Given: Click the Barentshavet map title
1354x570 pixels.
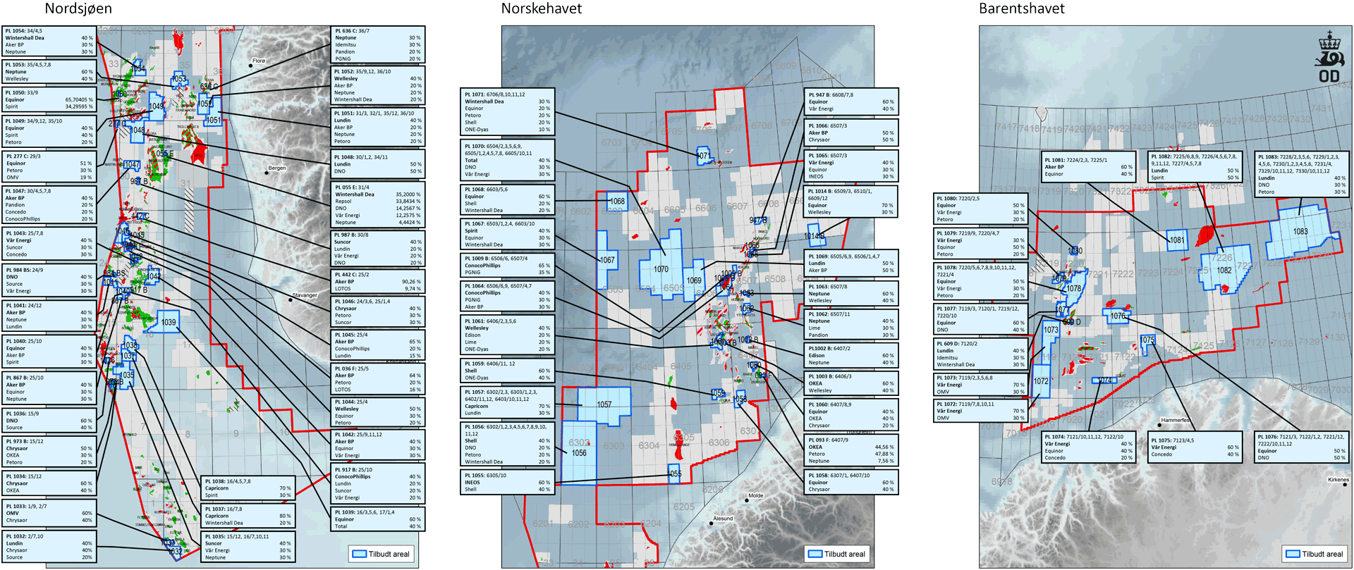Looking at the screenshot, I should 1022,8.
